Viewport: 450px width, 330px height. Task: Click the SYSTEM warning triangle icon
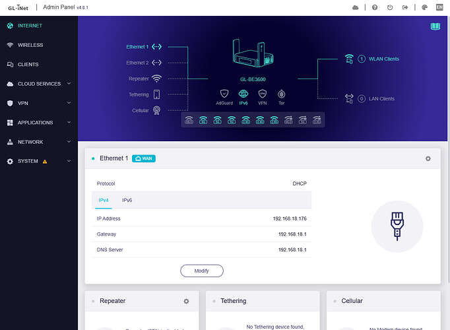pyautogui.click(x=45, y=162)
